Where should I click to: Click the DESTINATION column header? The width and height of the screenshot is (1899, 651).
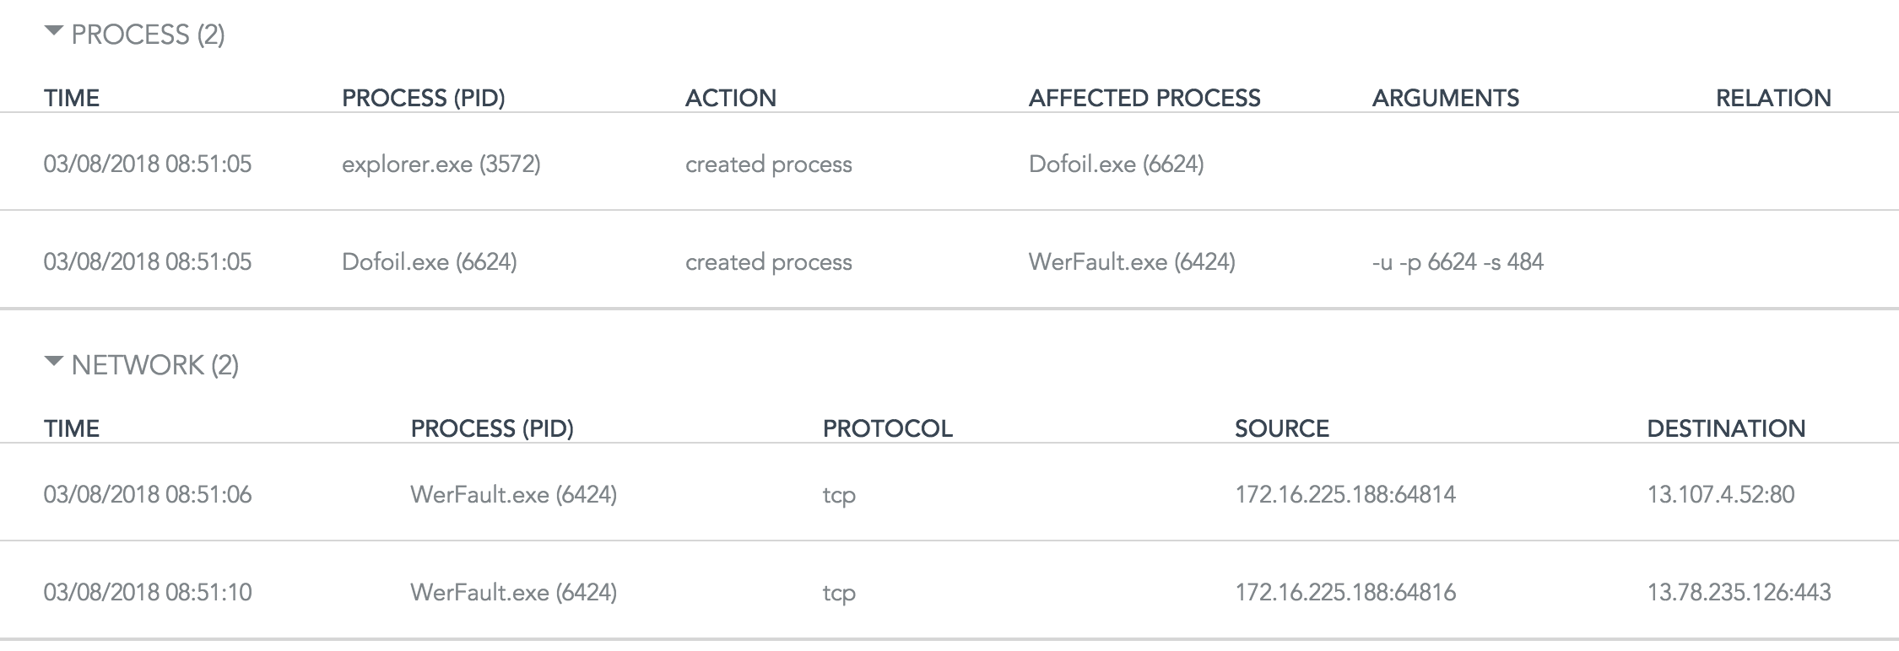pos(1725,428)
